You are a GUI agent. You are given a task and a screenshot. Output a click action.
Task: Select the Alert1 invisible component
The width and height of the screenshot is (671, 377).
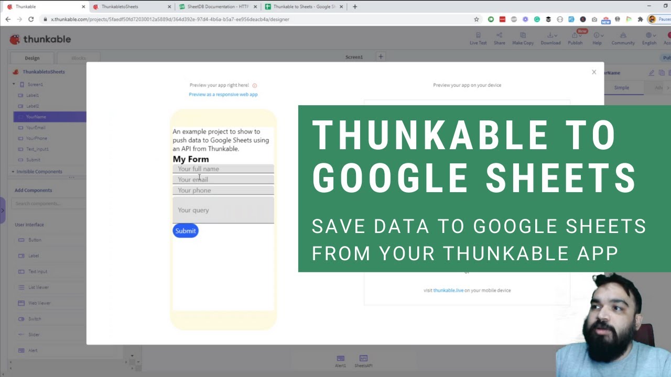coord(340,361)
